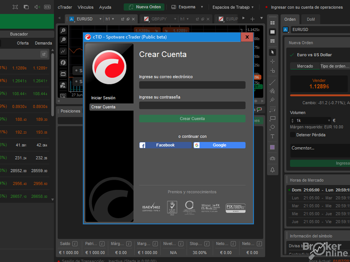Click the green Crear Cuenta button
Image resolution: width=350 pixels, height=262 pixels.
[x=192, y=119]
